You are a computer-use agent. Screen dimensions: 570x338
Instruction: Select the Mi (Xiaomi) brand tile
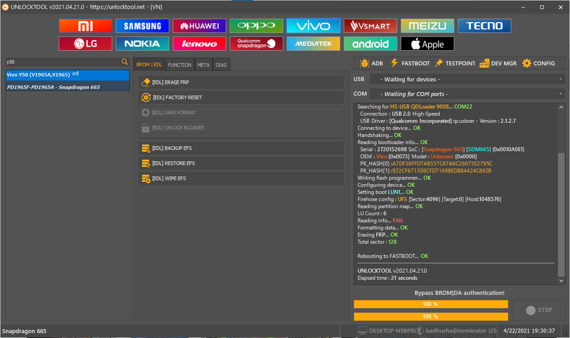pos(85,26)
